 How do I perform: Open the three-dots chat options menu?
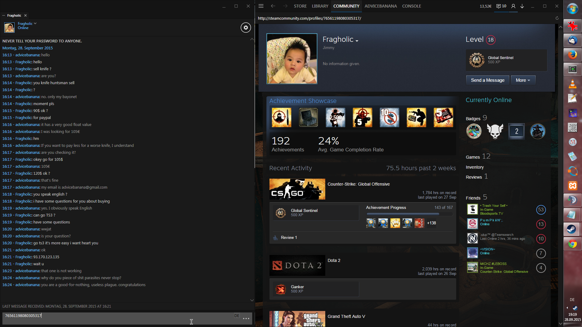click(x=246, y=319)
